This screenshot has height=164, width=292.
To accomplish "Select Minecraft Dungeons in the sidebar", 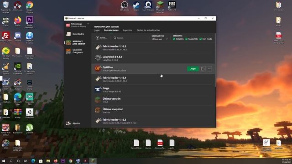I will click(x=75, y=51).
